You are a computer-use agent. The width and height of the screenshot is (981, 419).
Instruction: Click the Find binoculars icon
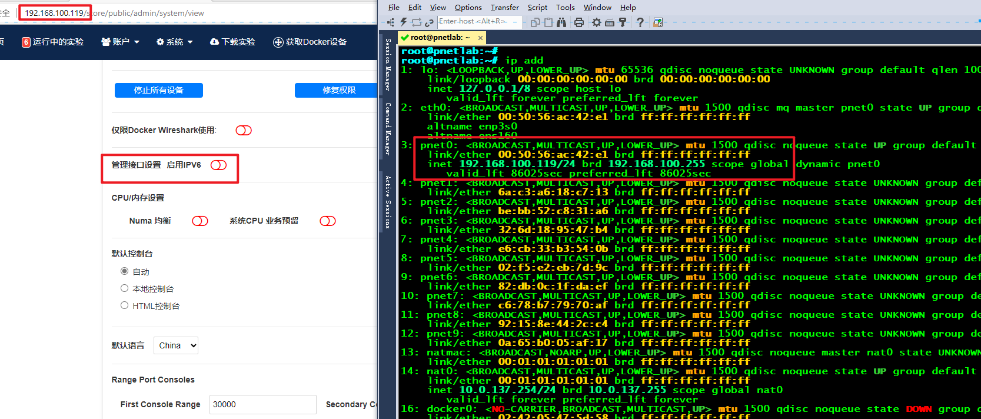pyautogui.click(x=561, y=22)
